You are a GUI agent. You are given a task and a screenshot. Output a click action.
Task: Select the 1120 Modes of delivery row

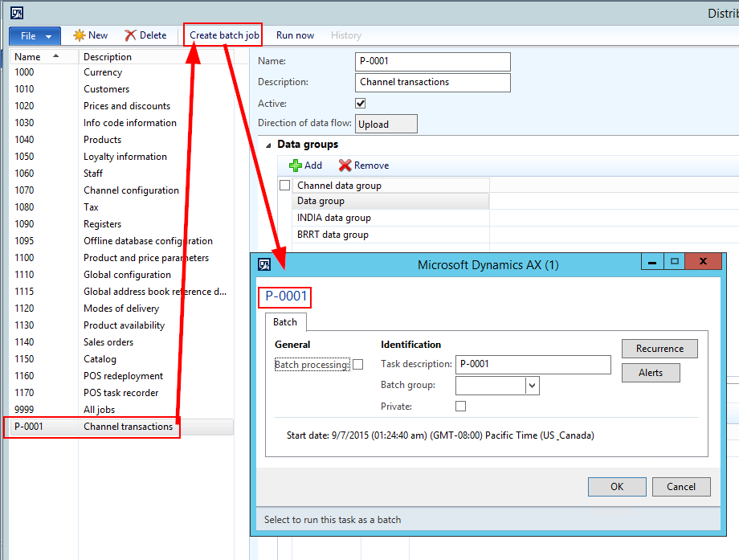coord(121,309)
